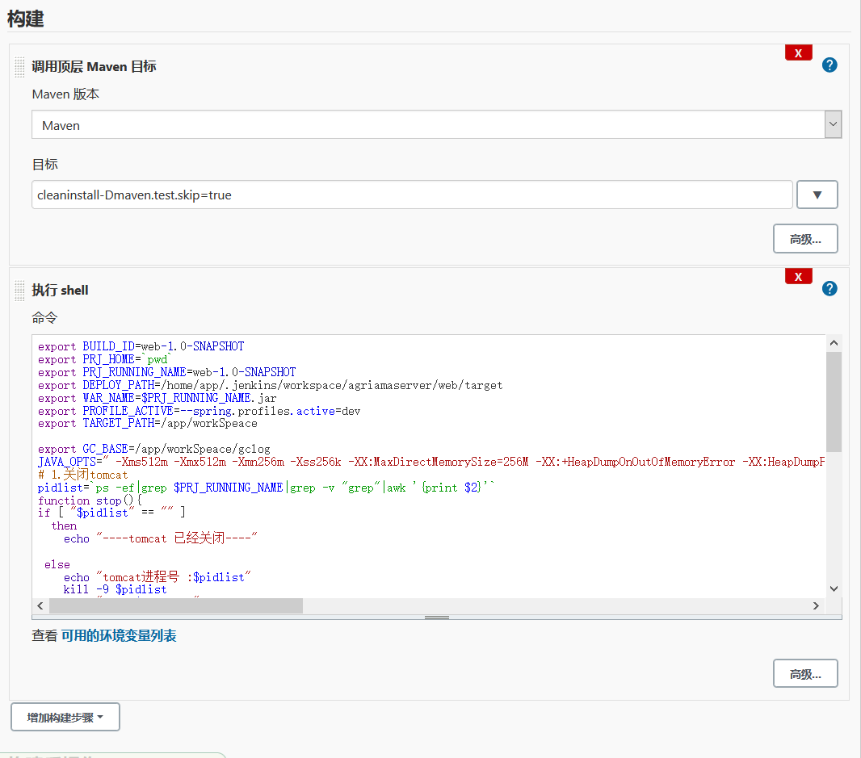861x758 pixels.
Task: Grab drag handle of 执行 shell step
Action: pyautogui.click(x=19, y=291)
